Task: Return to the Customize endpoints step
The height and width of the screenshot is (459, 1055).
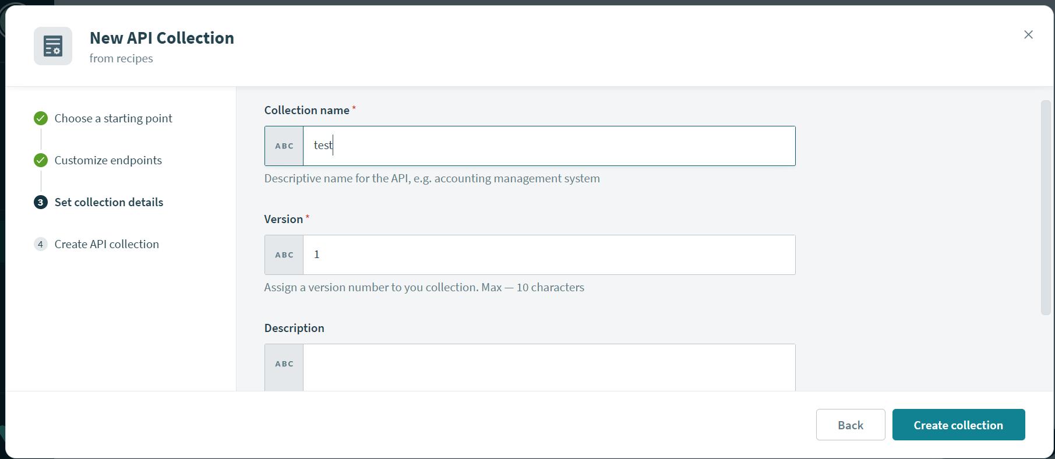Action: [108, 161]
